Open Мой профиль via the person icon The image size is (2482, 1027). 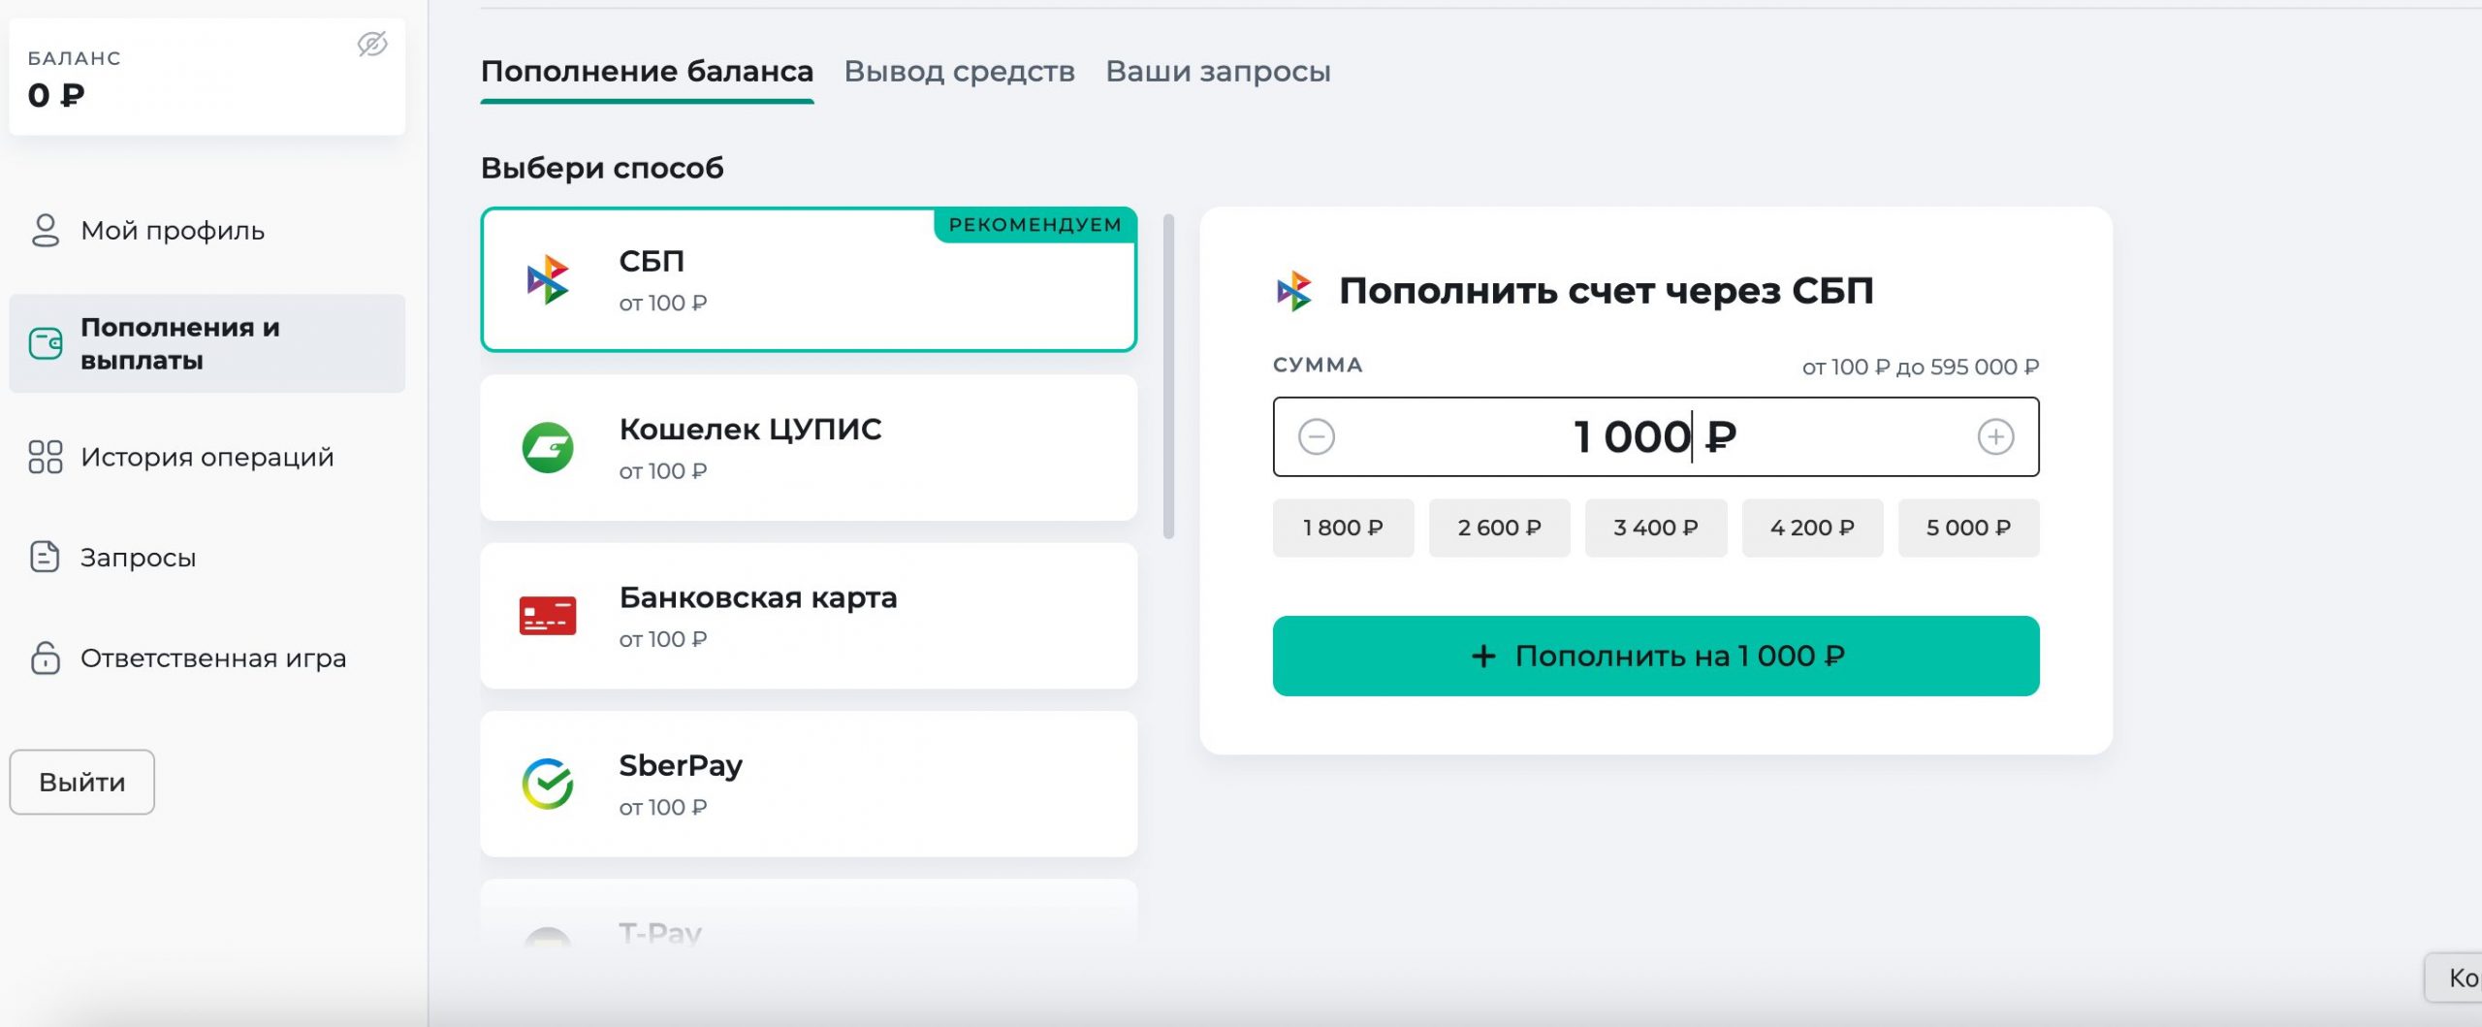[x=44, y=230]
